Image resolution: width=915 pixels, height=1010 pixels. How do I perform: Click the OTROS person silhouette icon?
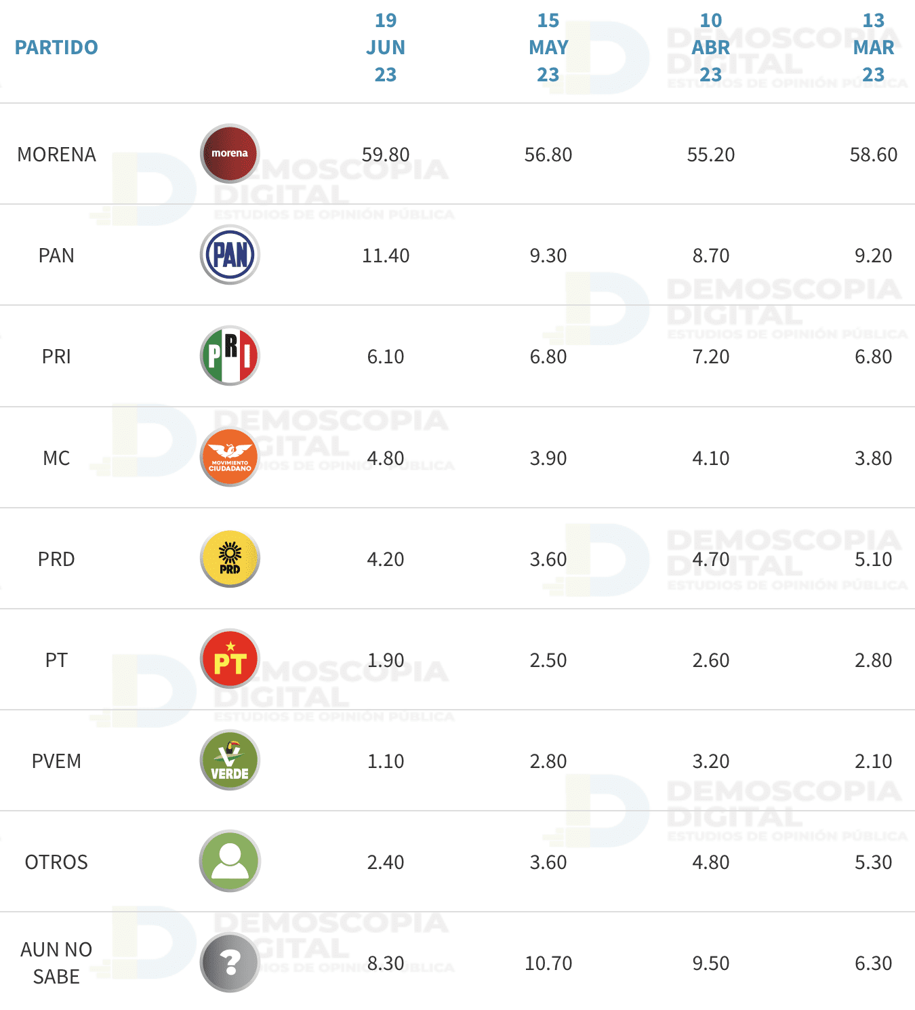(x=230, y=862)
